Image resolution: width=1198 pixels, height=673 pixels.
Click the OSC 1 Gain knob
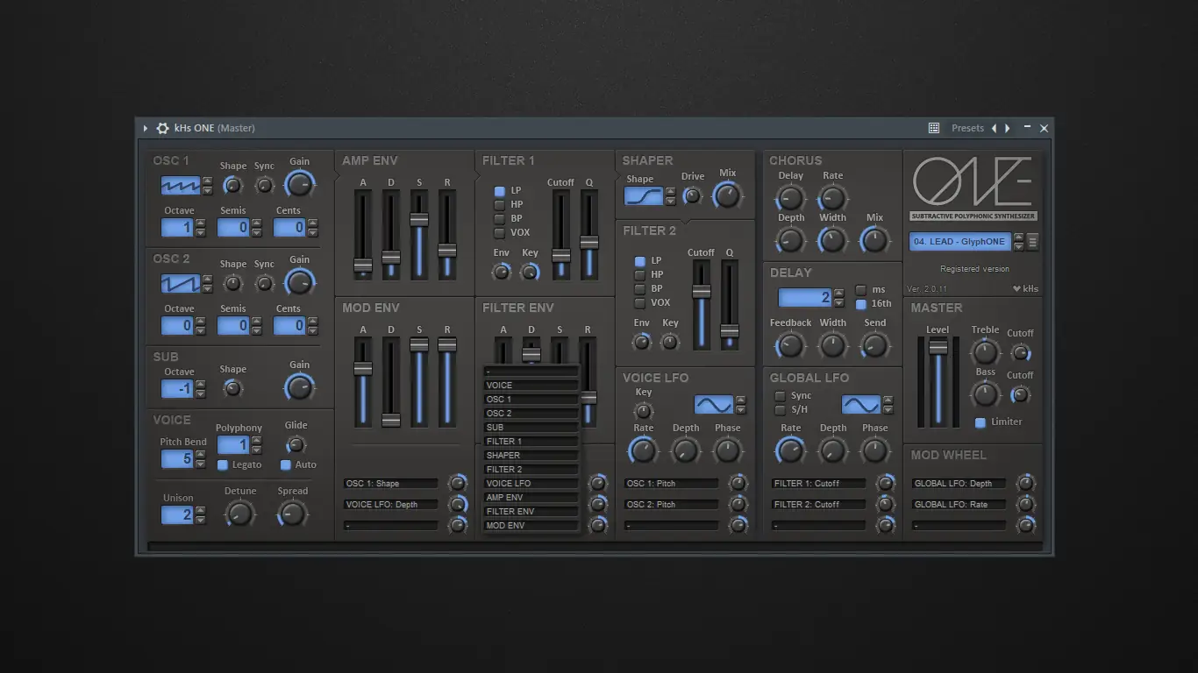300,184
